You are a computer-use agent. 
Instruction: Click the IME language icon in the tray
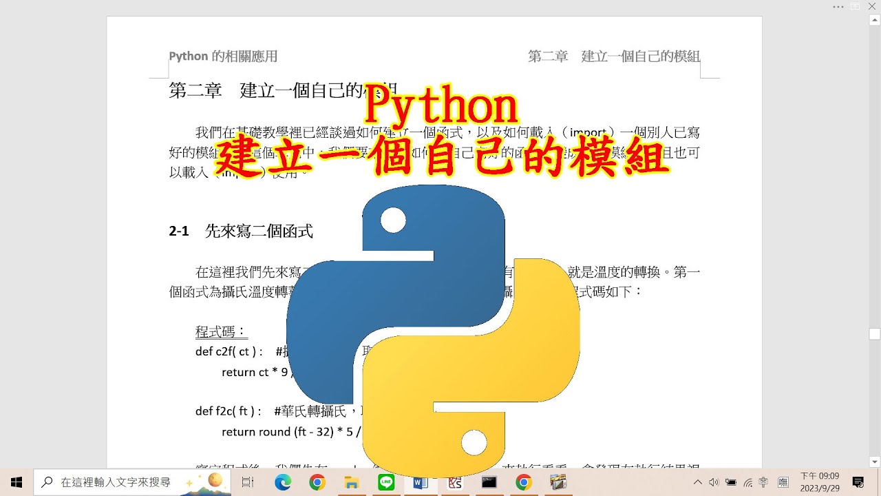[x=783, y=482]
